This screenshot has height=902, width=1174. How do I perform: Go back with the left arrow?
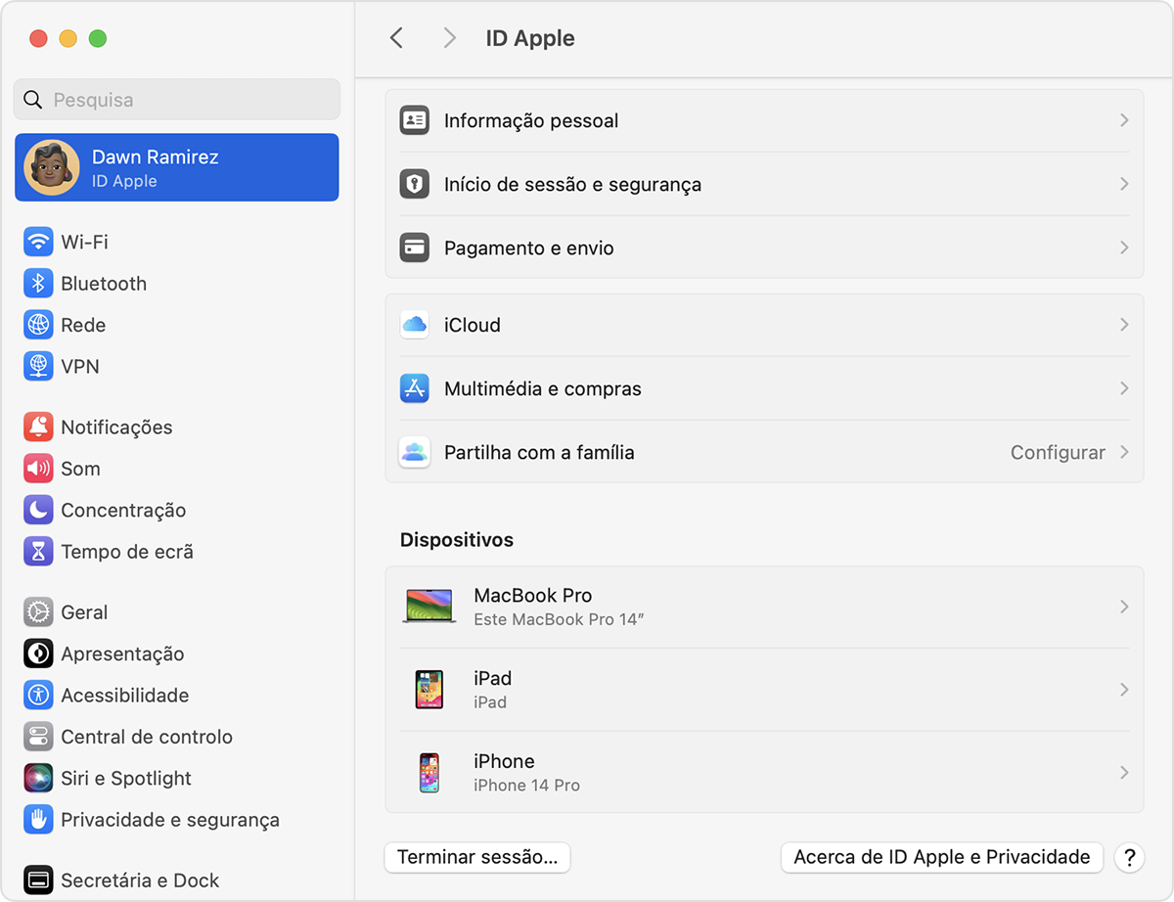click(x=396, y=38)
